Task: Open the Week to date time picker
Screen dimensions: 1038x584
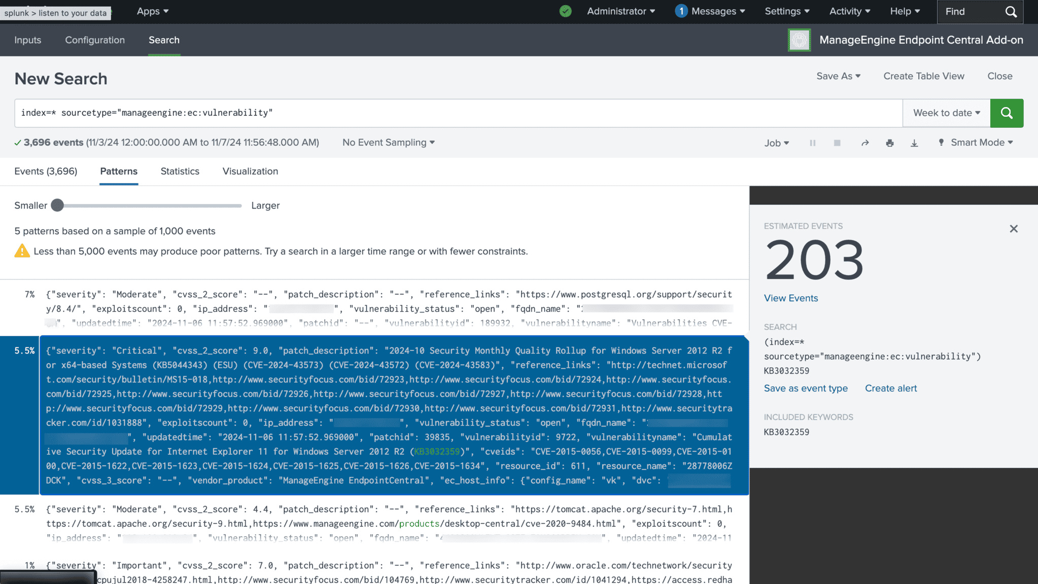Action: coord(947,113)
